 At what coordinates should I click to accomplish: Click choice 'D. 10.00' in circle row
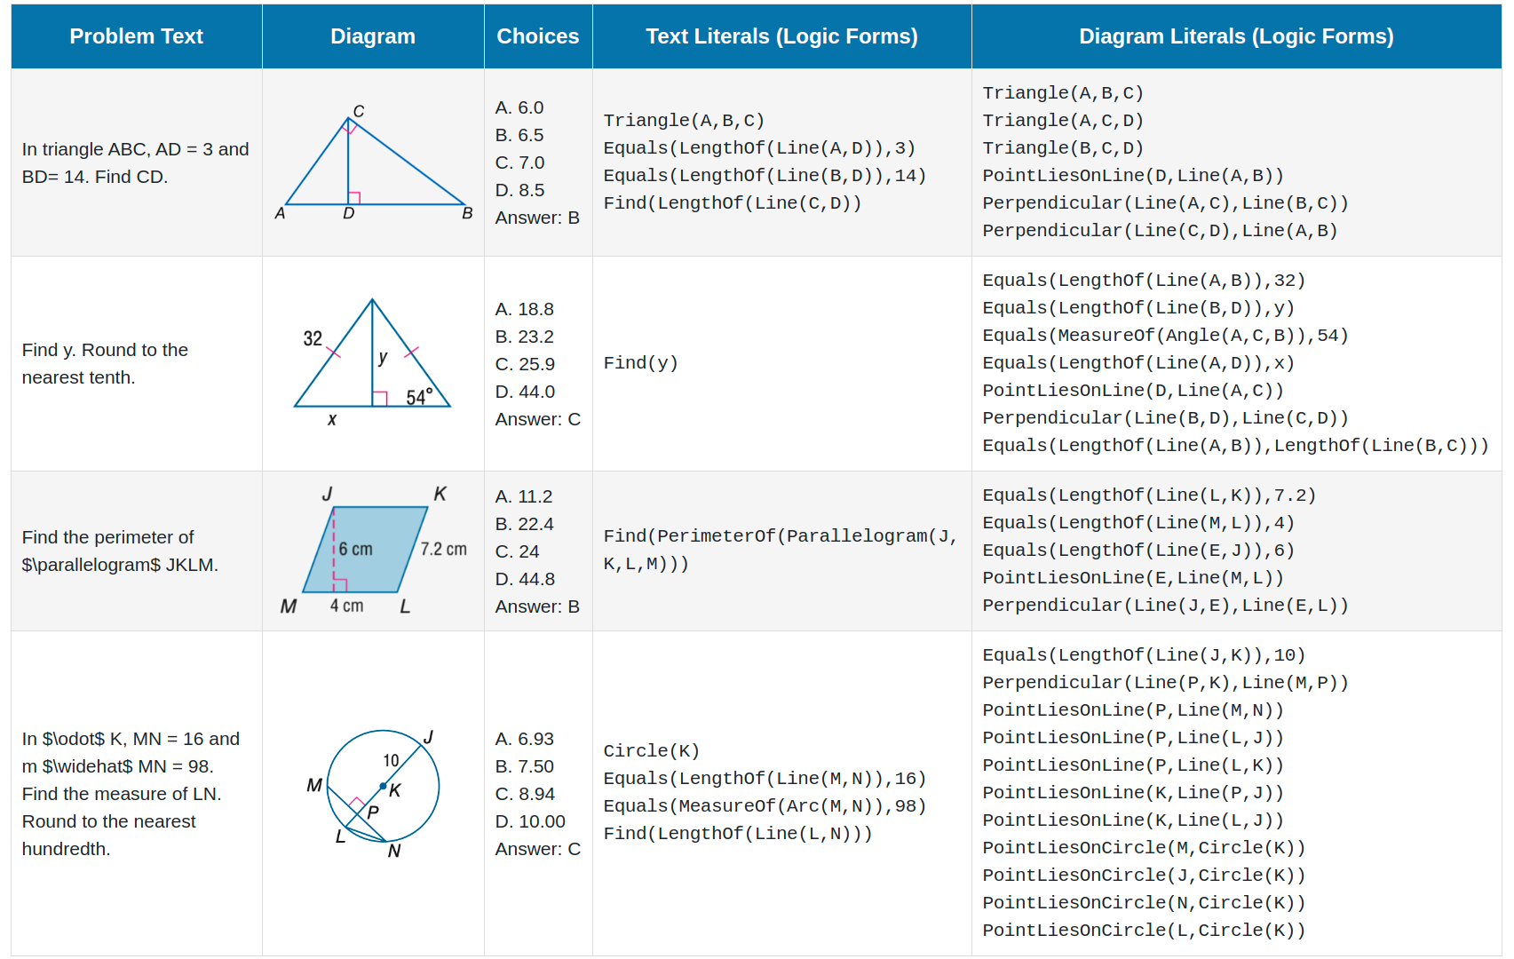[x=530, y=821]
